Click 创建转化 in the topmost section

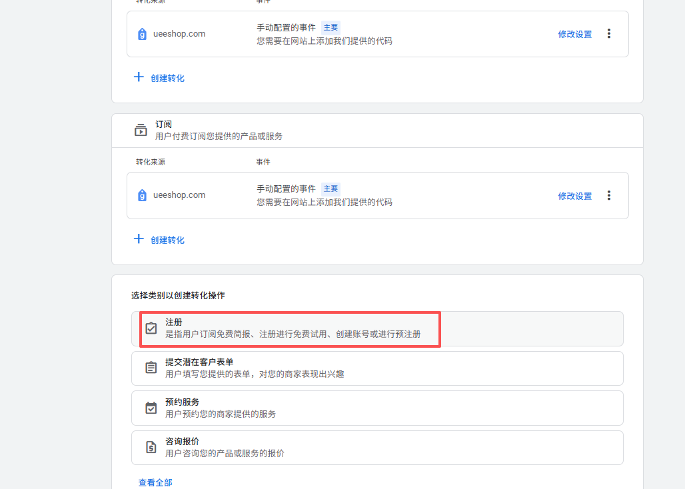(x=167, y=78)
